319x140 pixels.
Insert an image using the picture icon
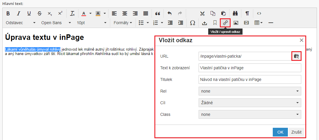click(236, 23)
